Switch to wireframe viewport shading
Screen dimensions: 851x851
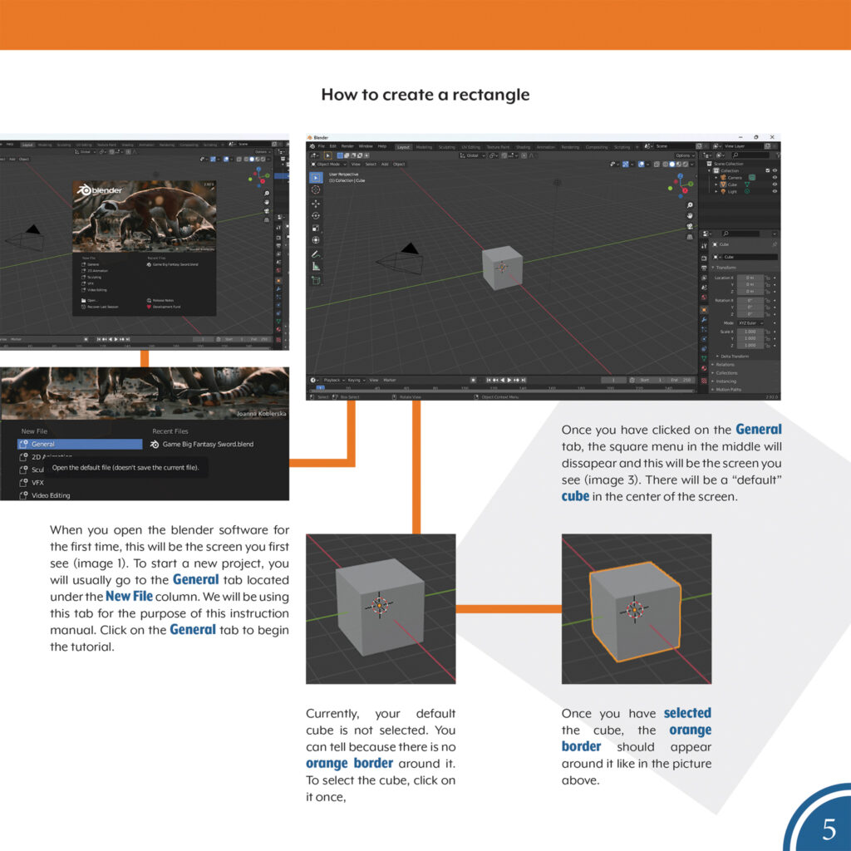pyautogui.click(x=666, y=164)
